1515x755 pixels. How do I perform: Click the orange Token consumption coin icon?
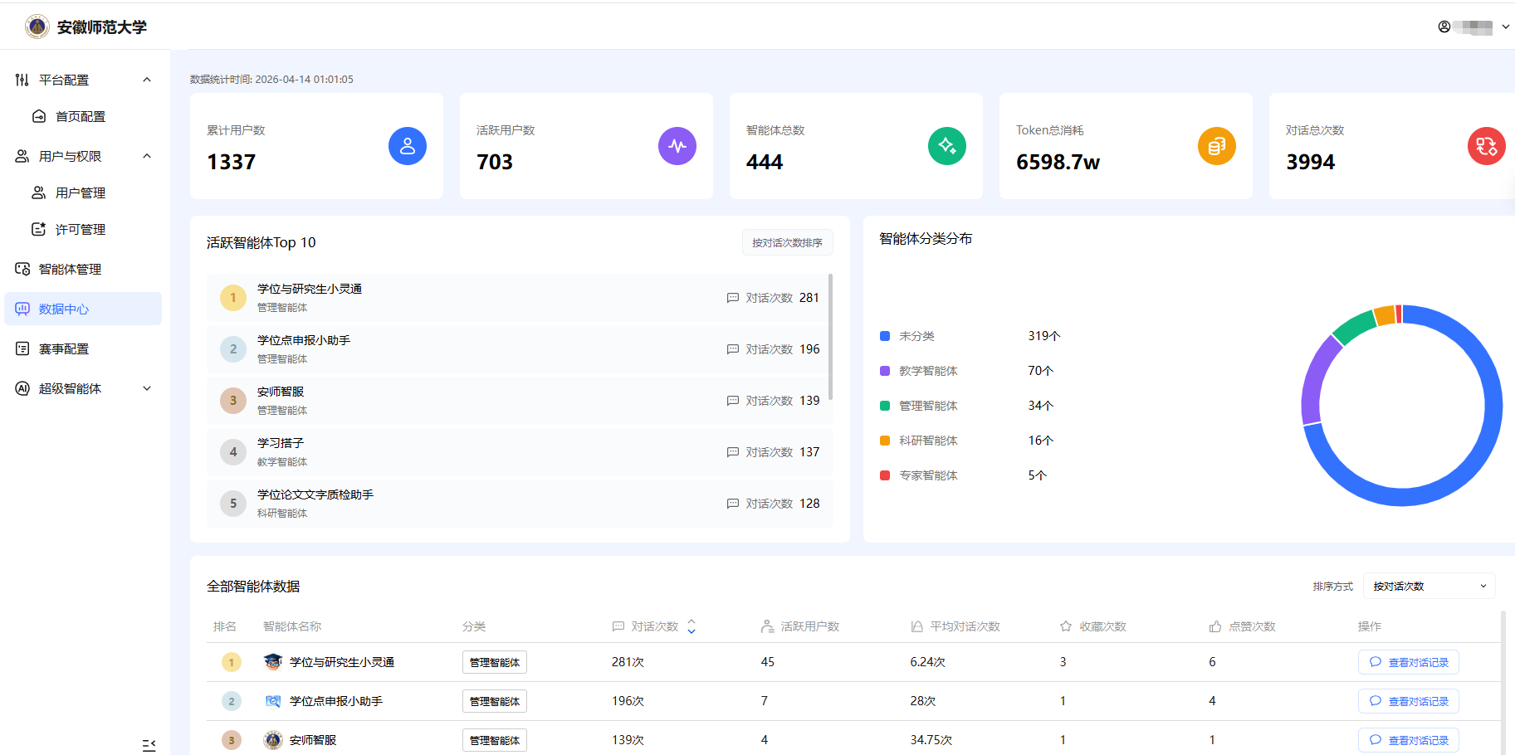click(1216, 146)
